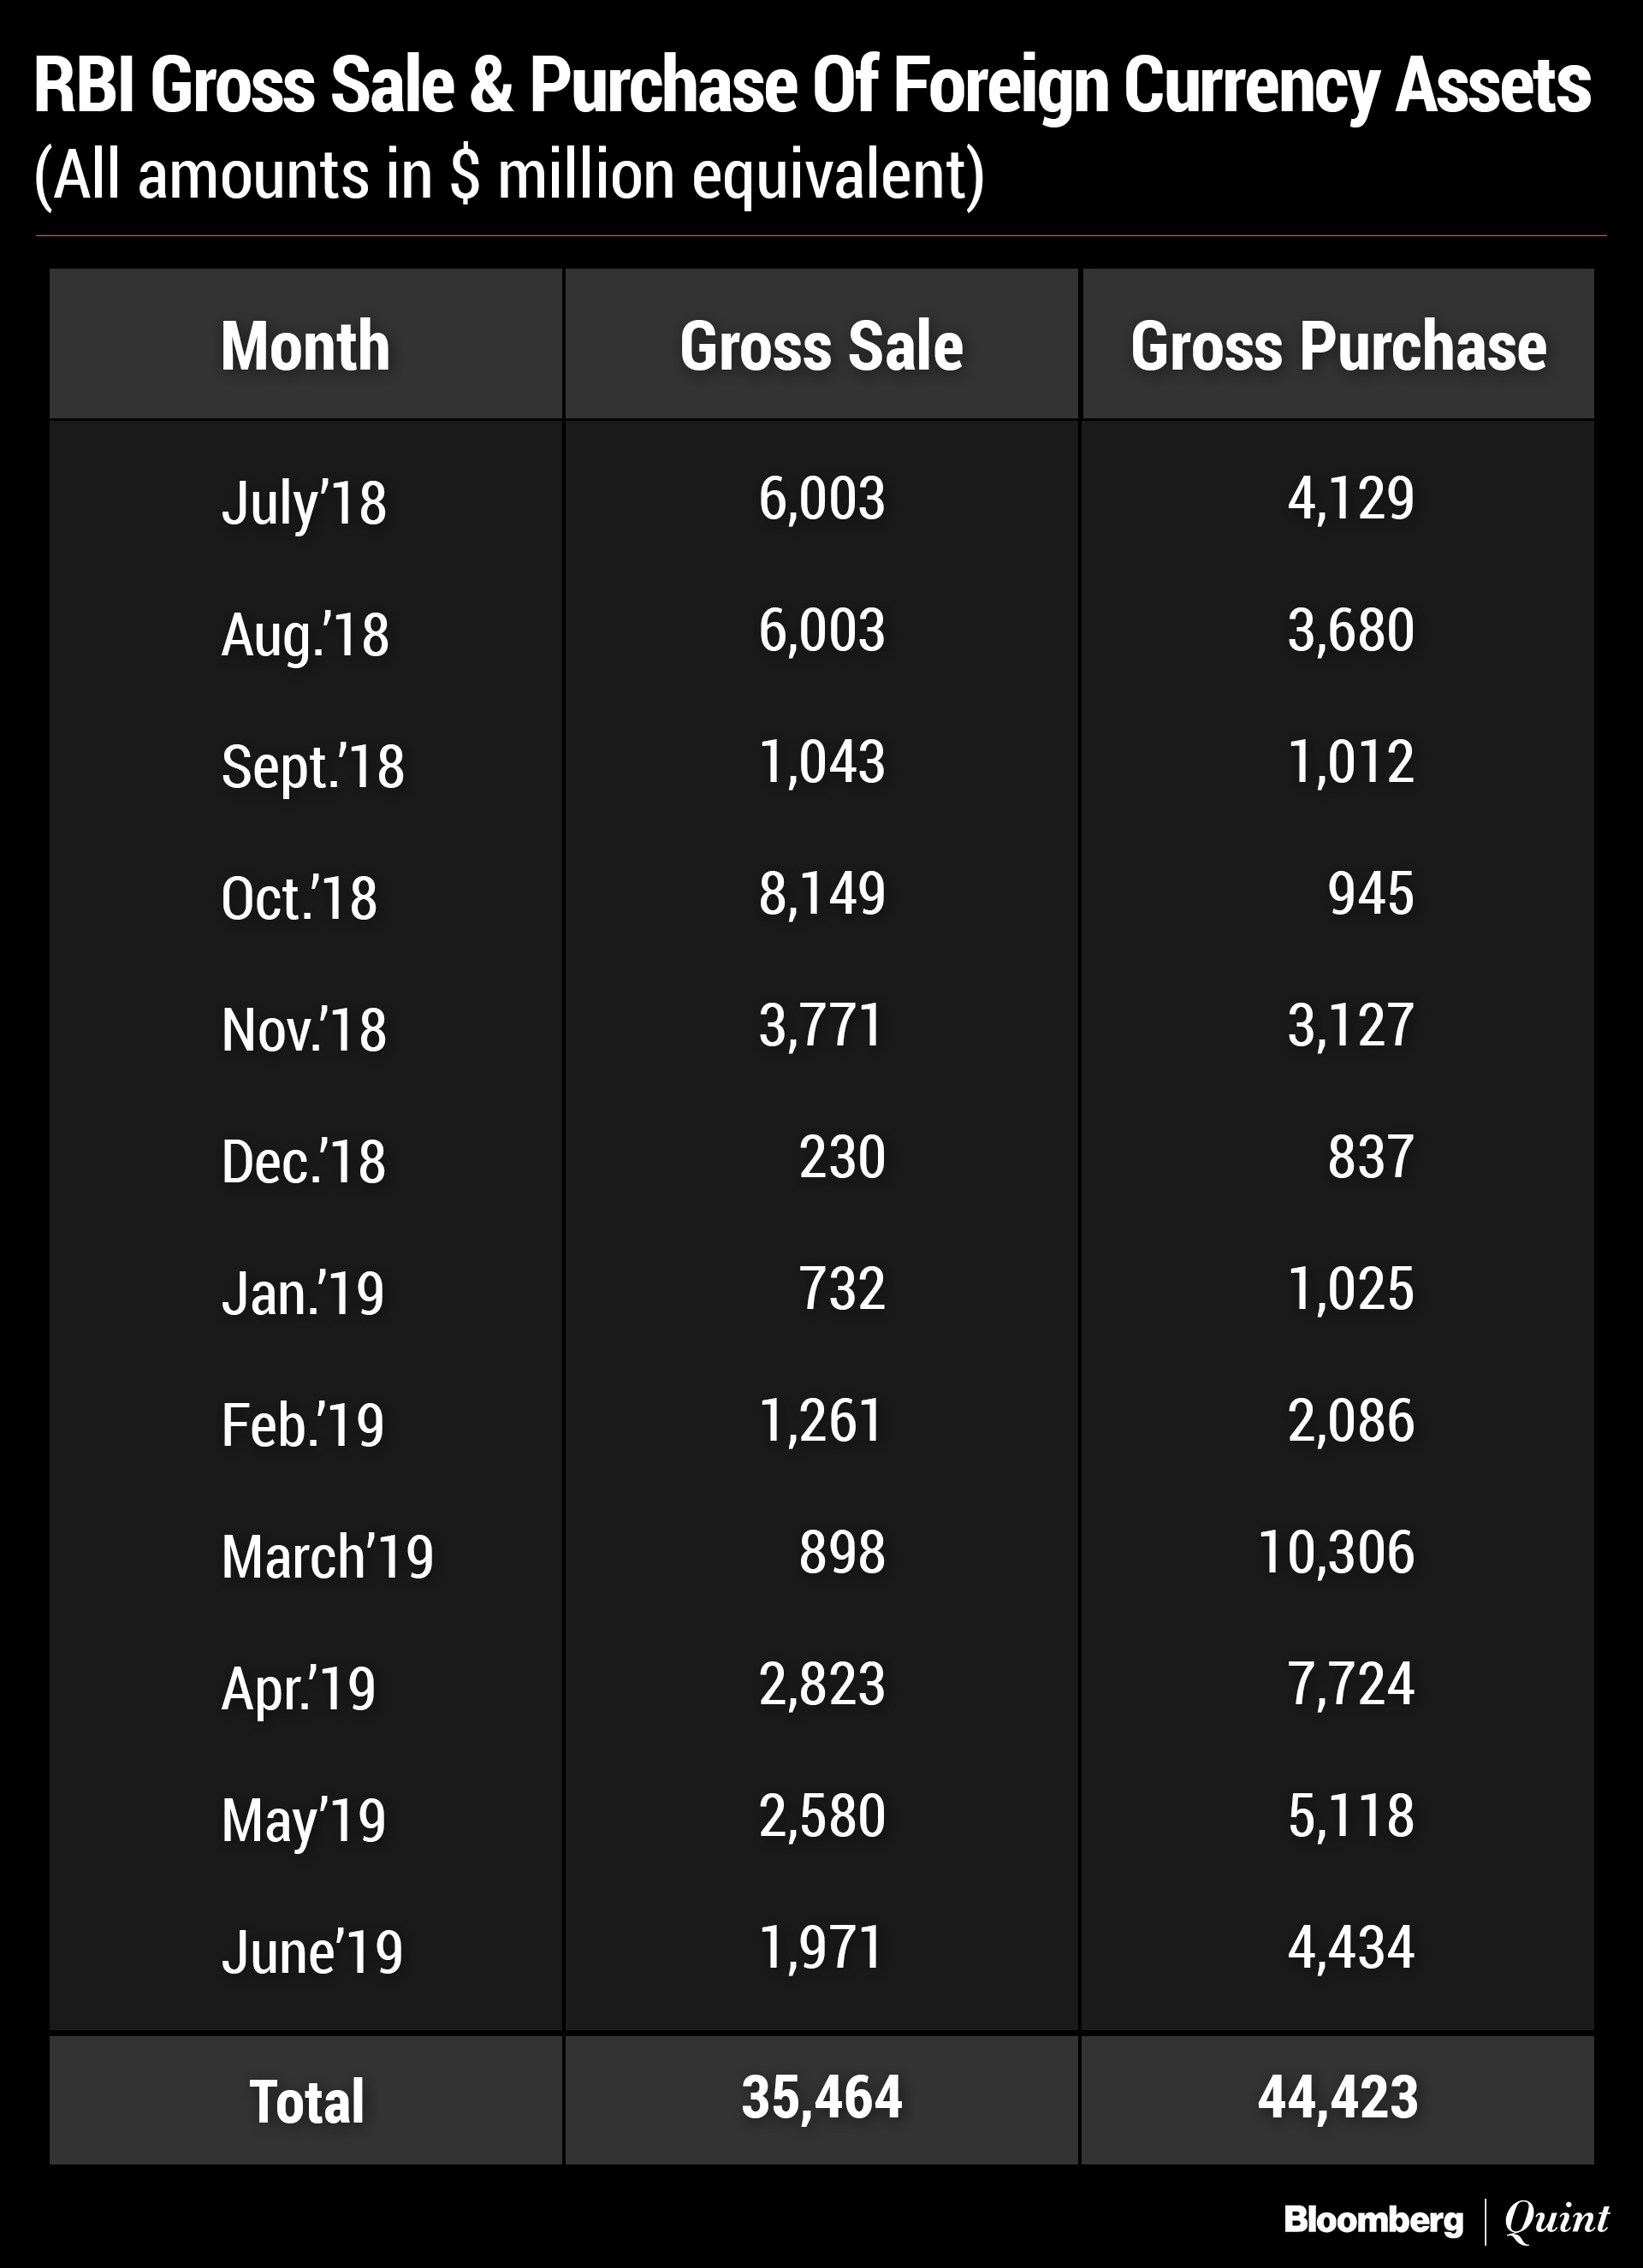
Task: Click the Total row label
Action: (306, 2101)
